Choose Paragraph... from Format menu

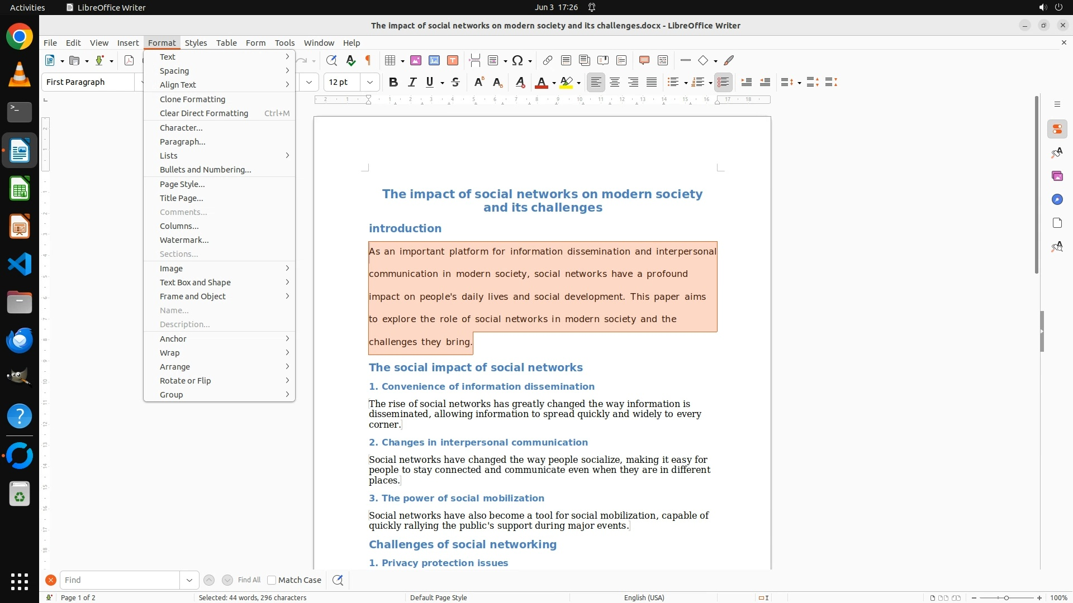tap(183, 142)
